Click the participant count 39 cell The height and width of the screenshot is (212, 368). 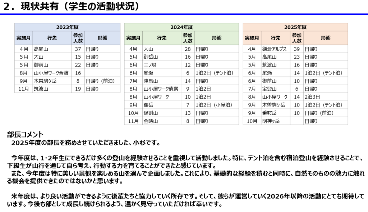pos(296,49)
